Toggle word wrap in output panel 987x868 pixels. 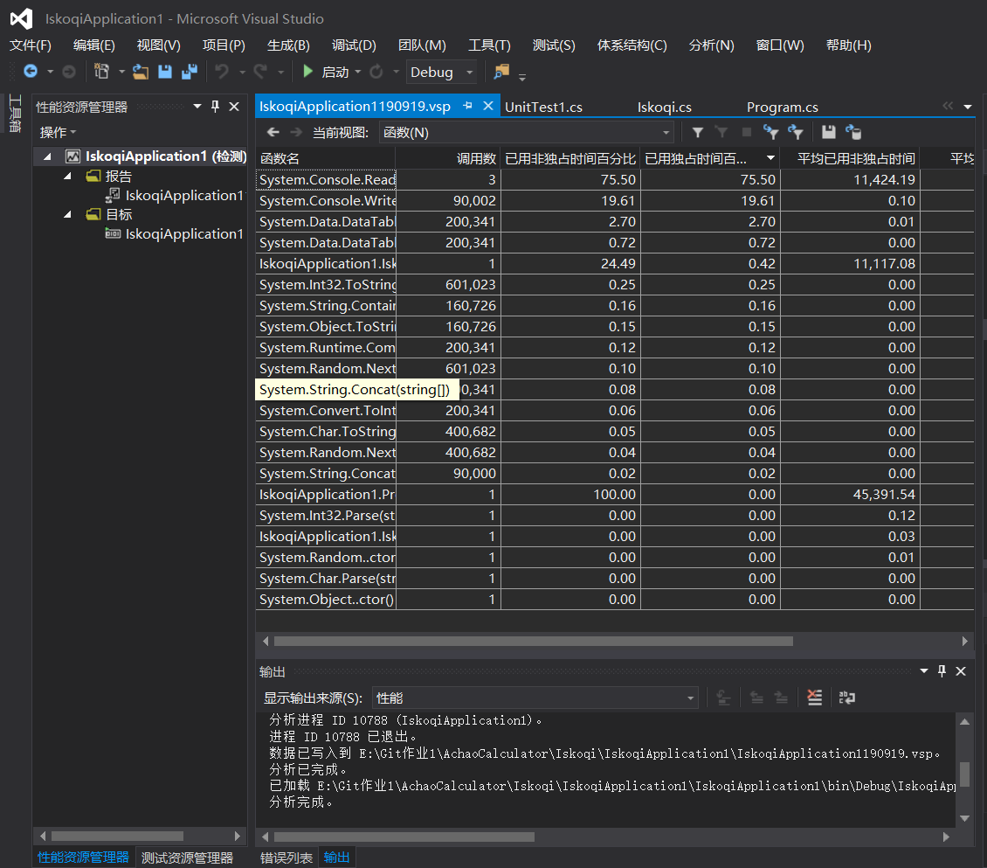tap(846, 698)
